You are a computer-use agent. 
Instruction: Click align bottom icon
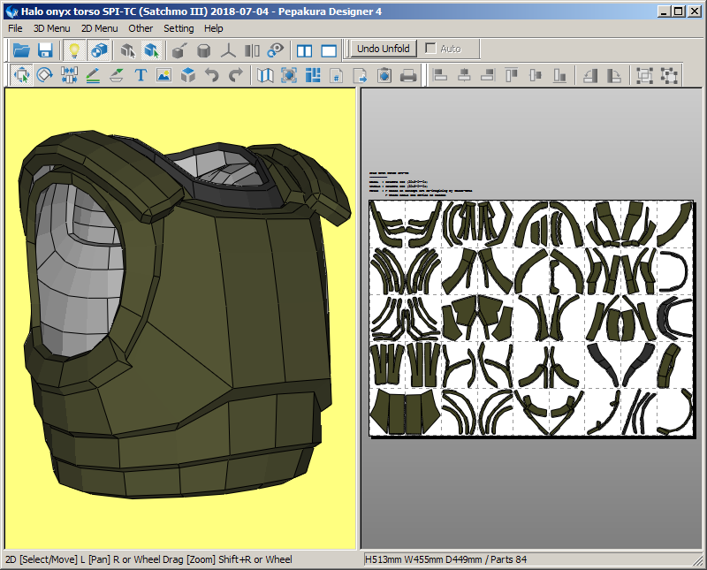pyautogui.click(x=559, y=75)
